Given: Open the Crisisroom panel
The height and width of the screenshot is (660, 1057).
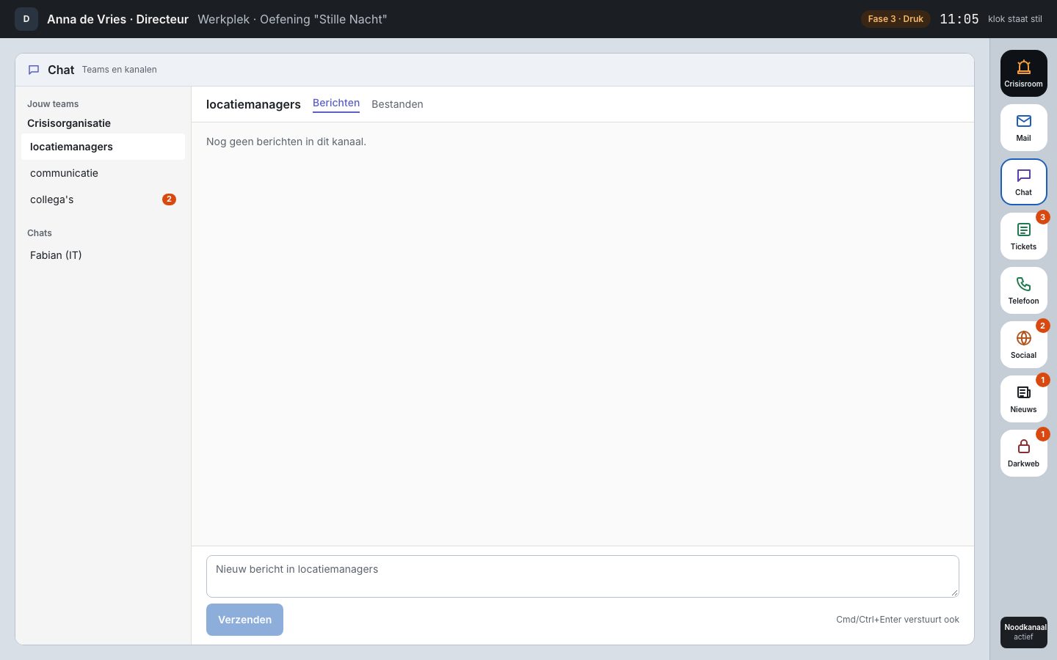Looking at the screenshot, I should coord(1023,73).
